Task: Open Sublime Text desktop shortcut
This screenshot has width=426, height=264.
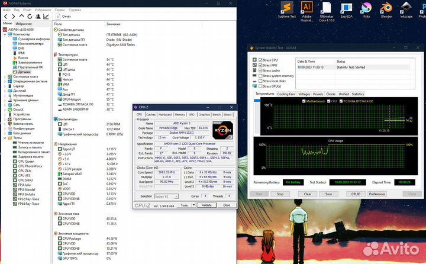Action: 286,9
